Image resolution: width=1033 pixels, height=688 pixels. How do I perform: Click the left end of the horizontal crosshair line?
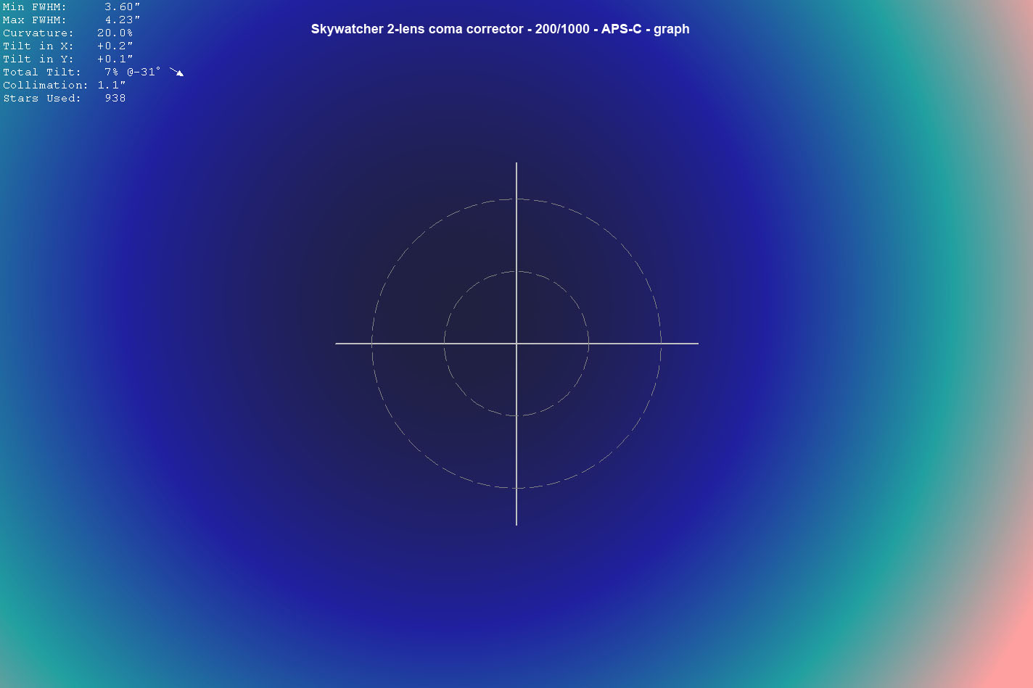pos(337,343)
